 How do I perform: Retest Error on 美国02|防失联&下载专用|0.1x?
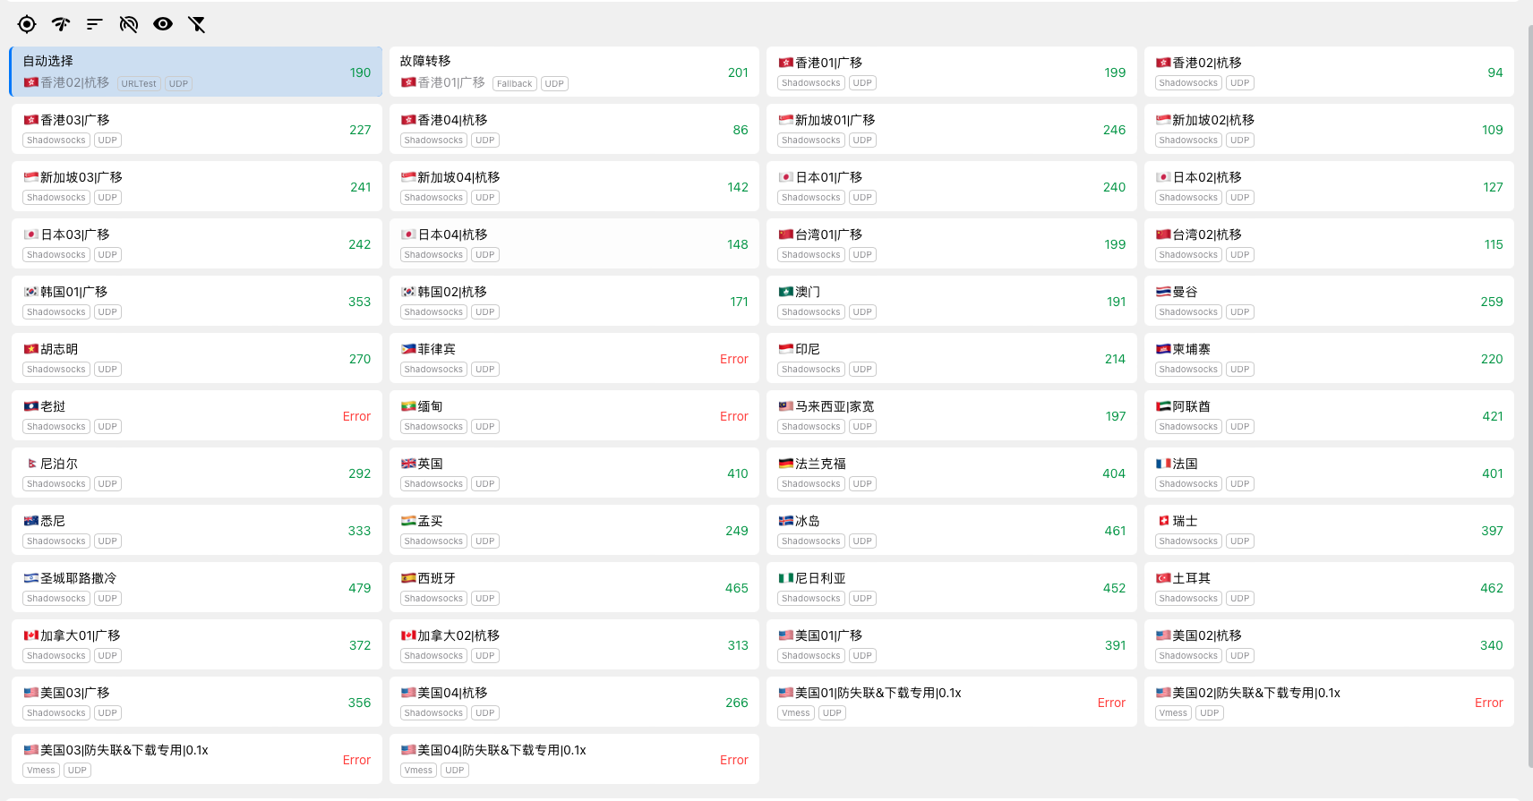click(1489, 703)
